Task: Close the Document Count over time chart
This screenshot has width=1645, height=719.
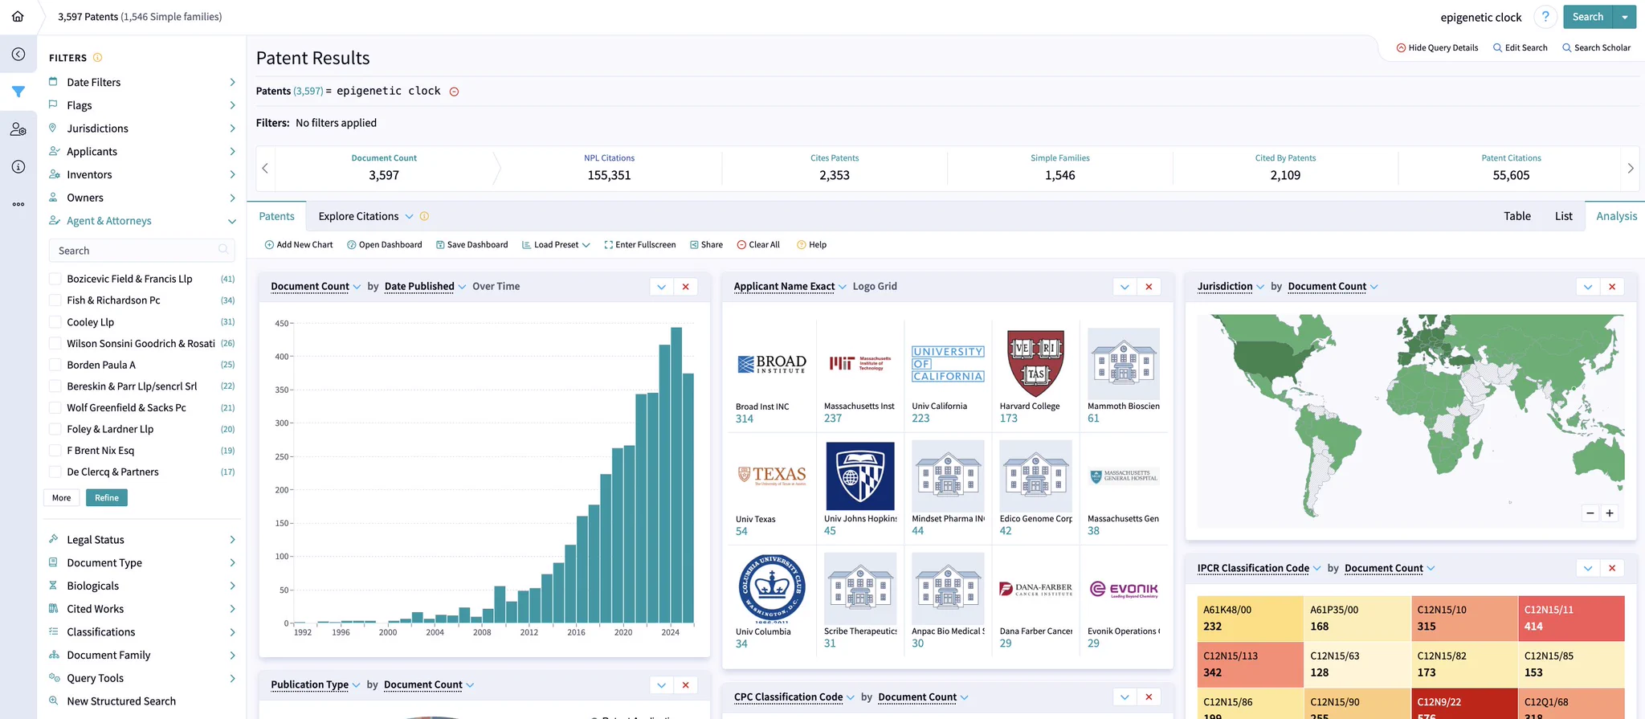Action: (685, 287)
